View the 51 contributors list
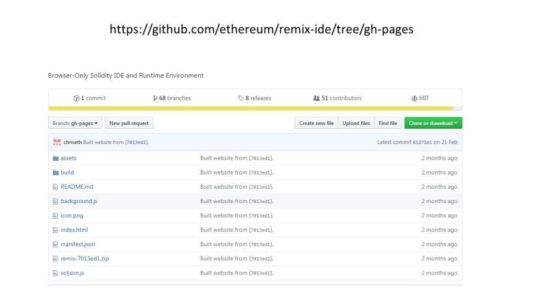Screen dimensions: 541x304 pyautogui.click(x=338, y=98)
